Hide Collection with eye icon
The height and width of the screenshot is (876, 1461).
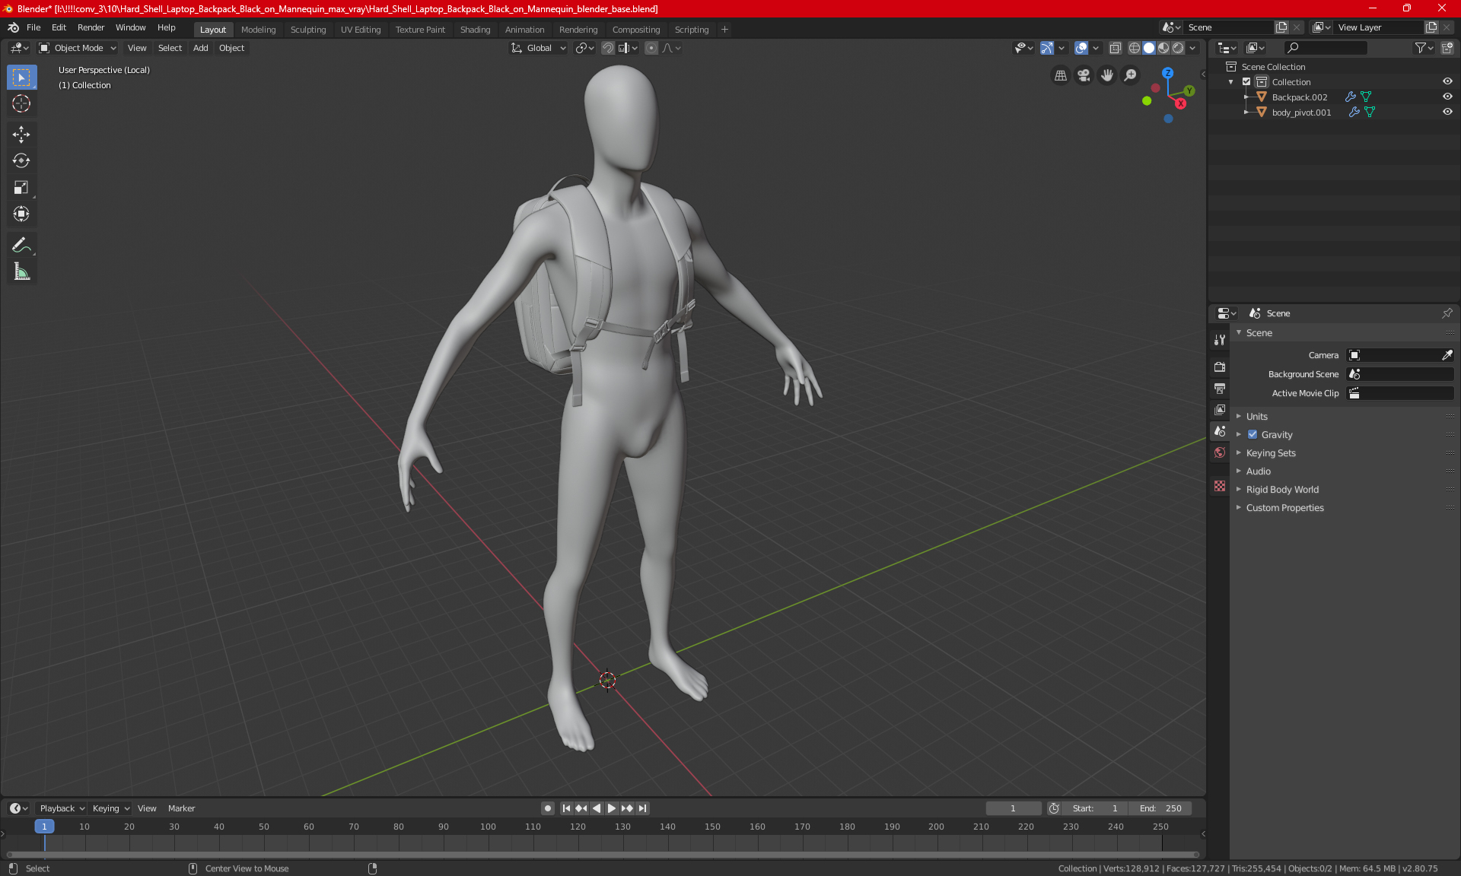click(x=1447, y=81)
